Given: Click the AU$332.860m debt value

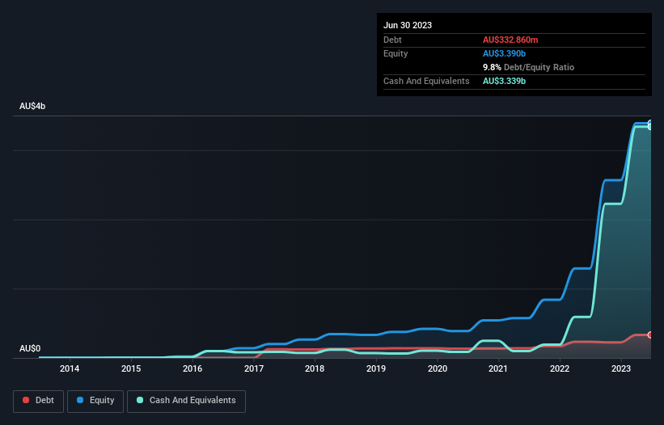Looking at the screenshot, I should [510, 40].
